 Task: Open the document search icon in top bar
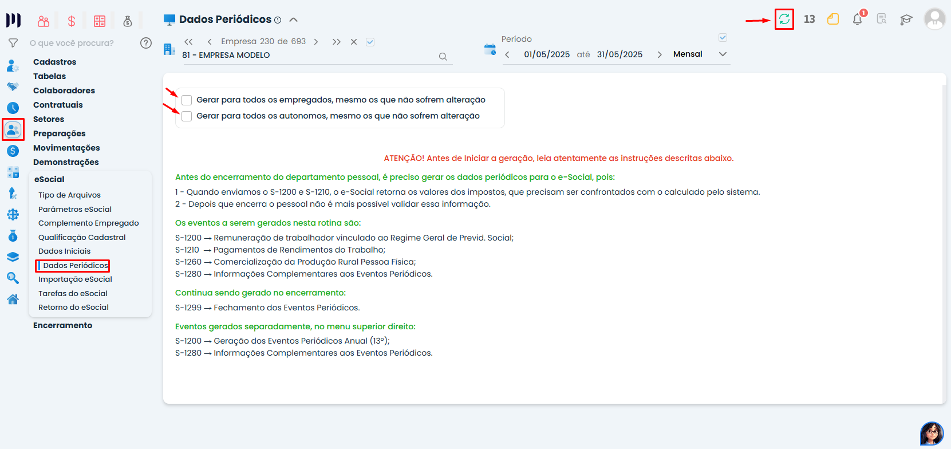[882, 19]
